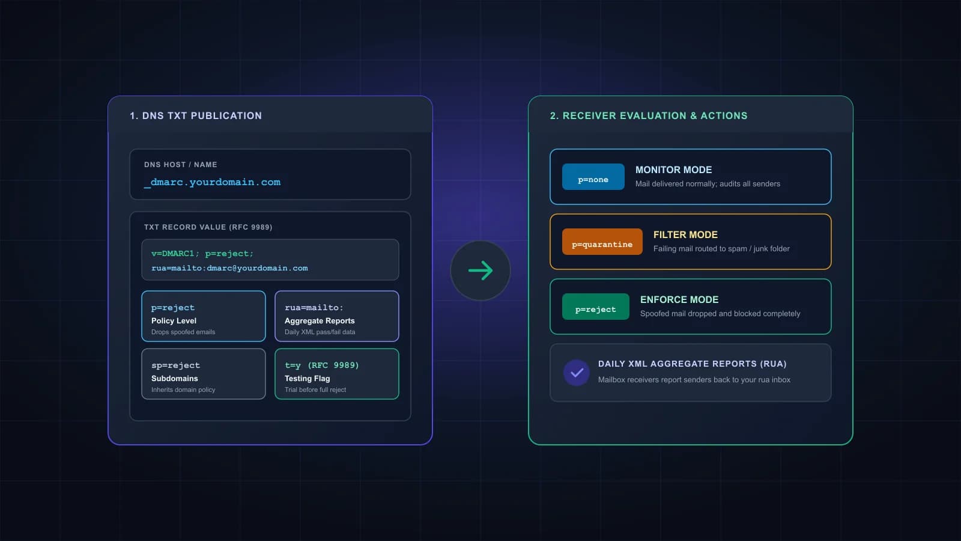
Task: Click the _dmarc.yourdomain.com host name
Action: (x=212, y=182)
